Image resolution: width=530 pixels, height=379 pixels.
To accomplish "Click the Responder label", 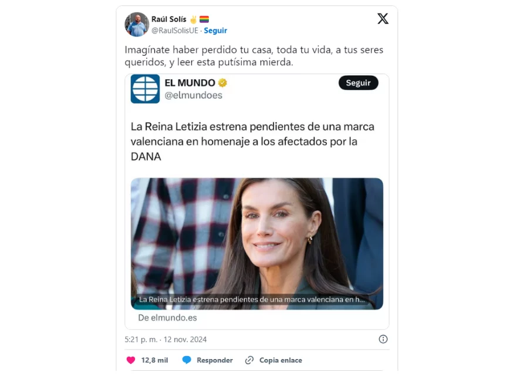I will pyautogui.click(x=215, y=360).
